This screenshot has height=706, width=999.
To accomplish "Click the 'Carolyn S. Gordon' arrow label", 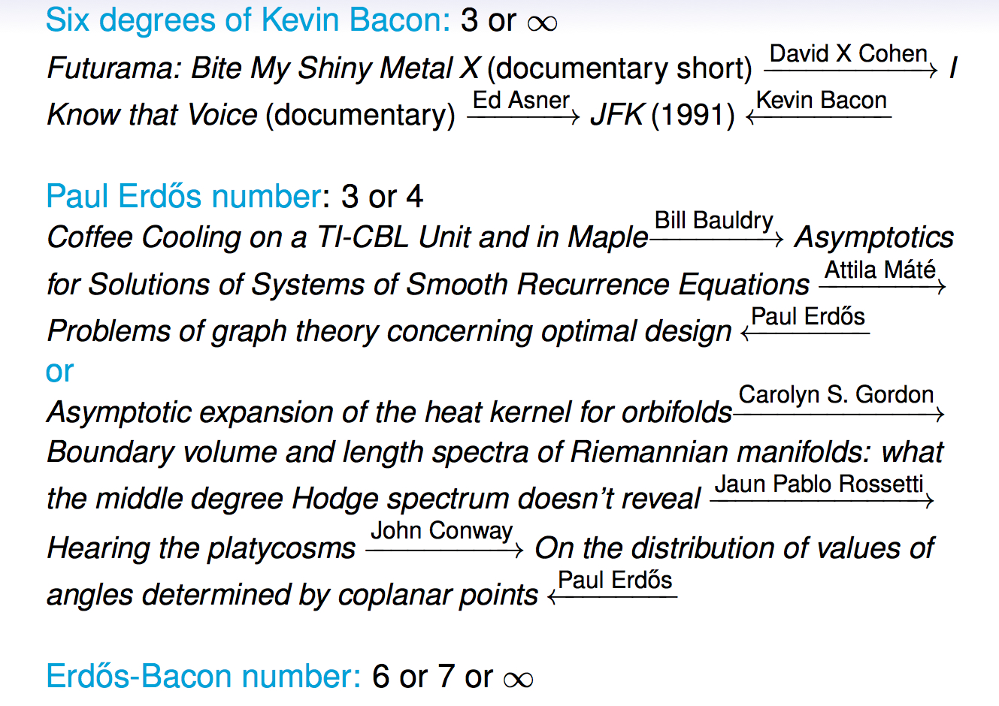I will pyautogui.click(x=836, y=395).
